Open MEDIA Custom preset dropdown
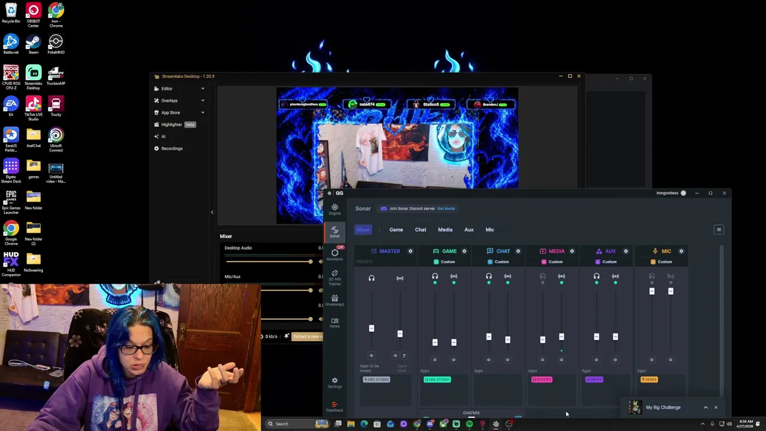This screenshot has width=766, height=431. pos(552,262)
